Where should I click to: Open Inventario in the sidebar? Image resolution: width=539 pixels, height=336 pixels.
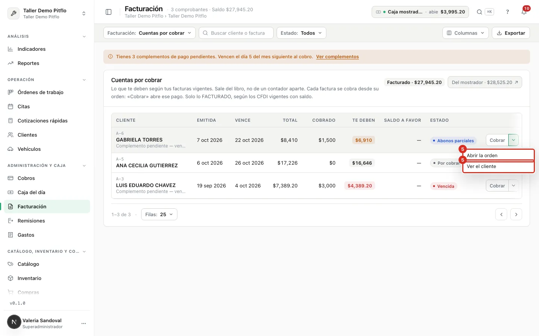tap(47, 278)
